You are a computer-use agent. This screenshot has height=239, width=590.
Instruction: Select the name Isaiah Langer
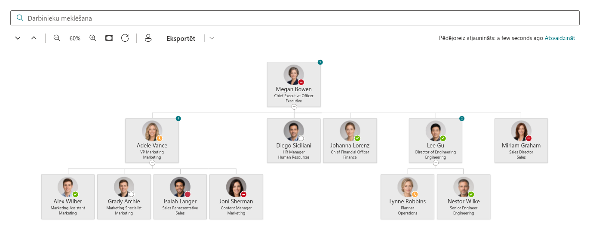click(x=180, y=201)
